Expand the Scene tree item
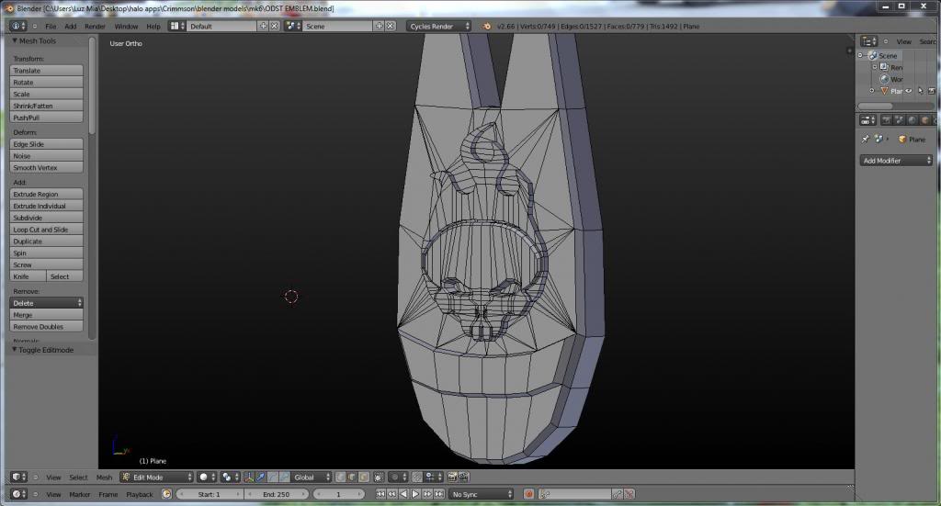This screenshot has width=941, height=506. [x=860, y=55]
